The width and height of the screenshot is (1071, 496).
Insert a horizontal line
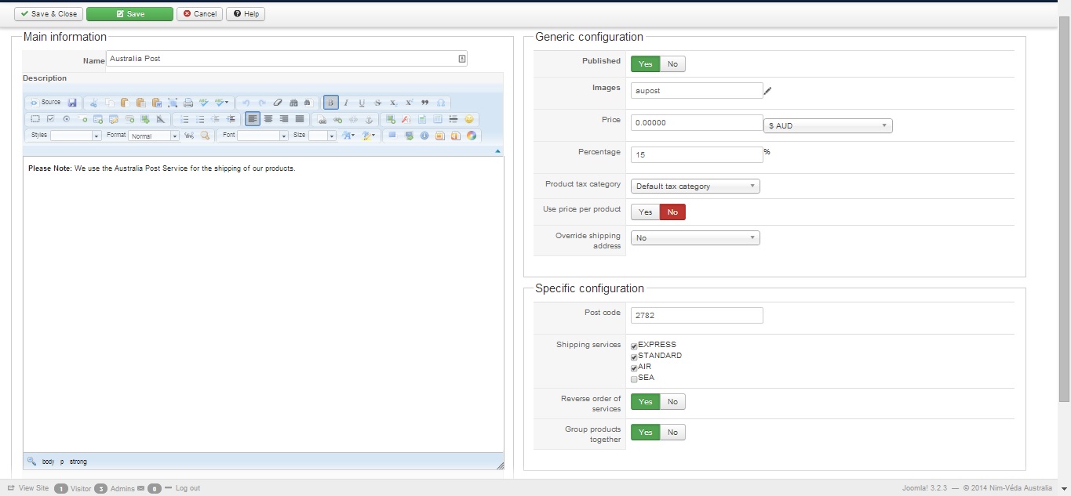(x=453, y=119)
